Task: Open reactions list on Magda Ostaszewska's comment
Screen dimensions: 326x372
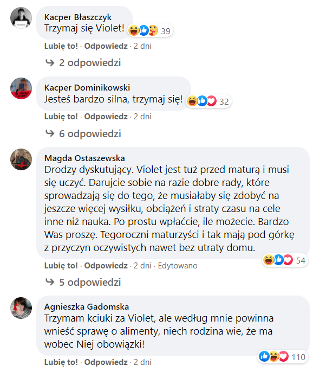Action: pyautogui.click(x=285, y=261)
